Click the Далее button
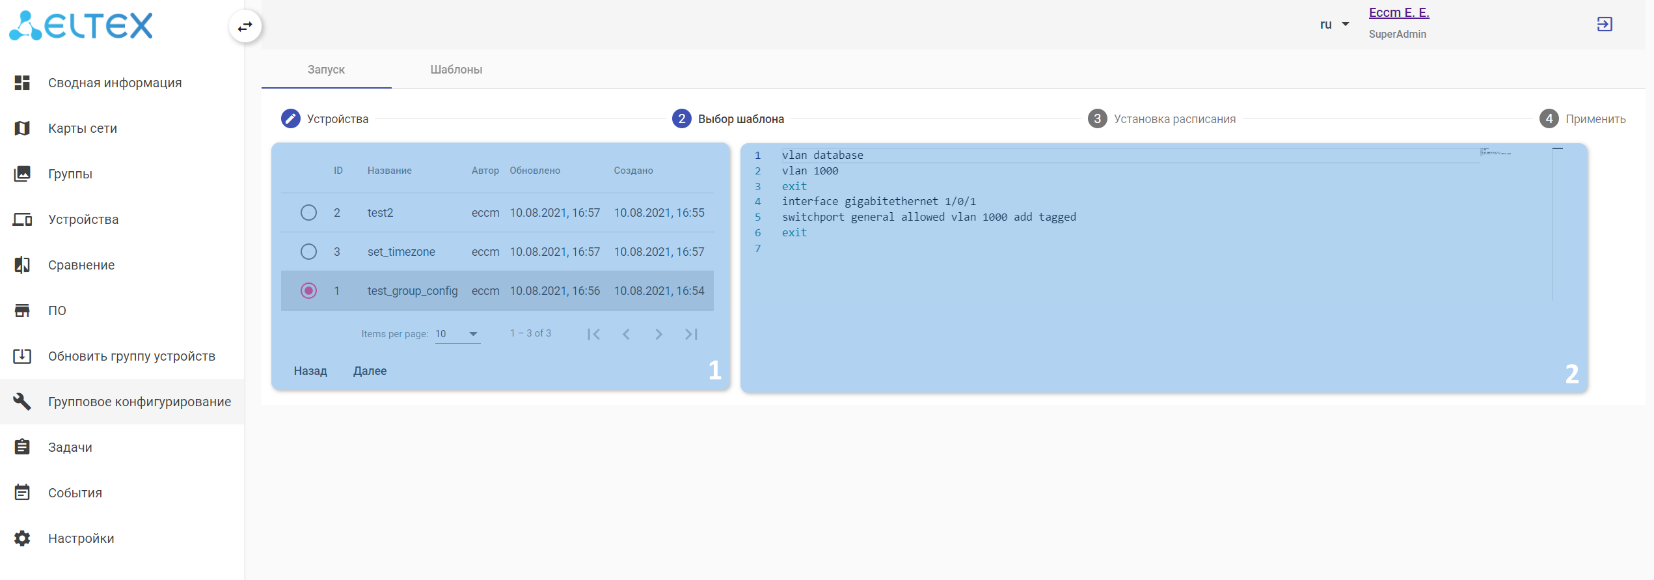The image size is (1654, 580). (370, 371)
